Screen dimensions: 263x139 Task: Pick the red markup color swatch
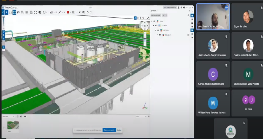point(68,12)
